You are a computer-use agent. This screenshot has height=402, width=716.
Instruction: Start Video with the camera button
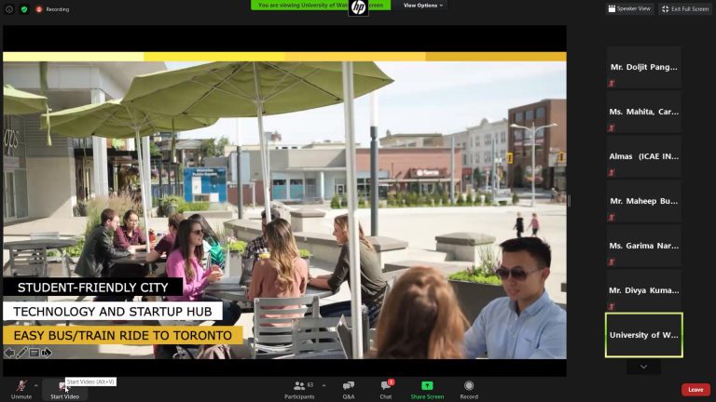click(x=65, y=390)
